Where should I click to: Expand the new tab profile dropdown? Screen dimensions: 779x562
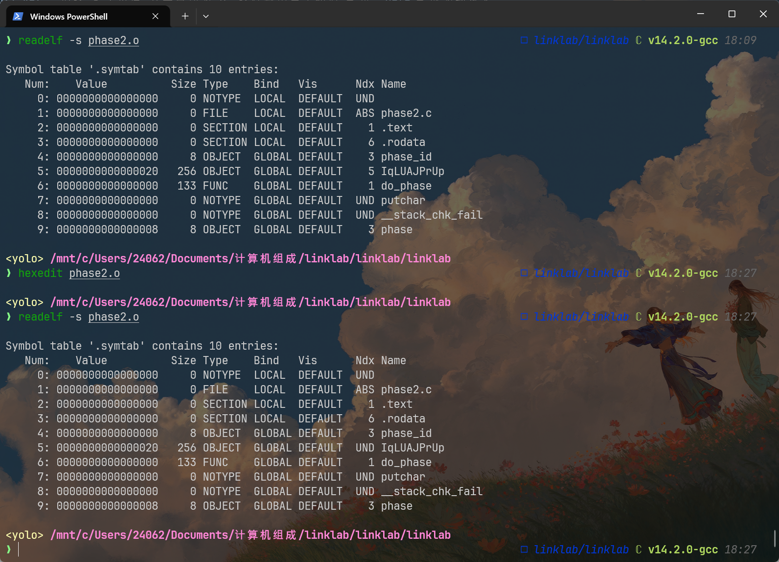(x=206, y=16)
